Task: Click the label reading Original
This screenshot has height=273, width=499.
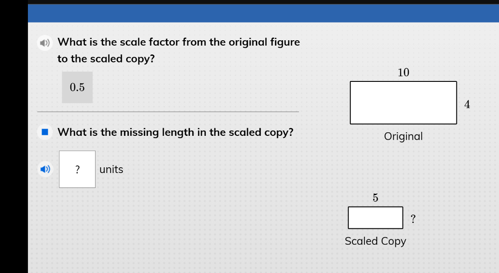Action: point(403,136)
